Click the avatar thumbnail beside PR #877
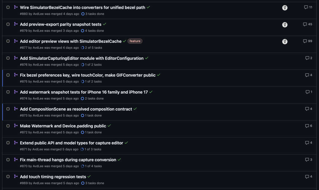 pos(285,41)
